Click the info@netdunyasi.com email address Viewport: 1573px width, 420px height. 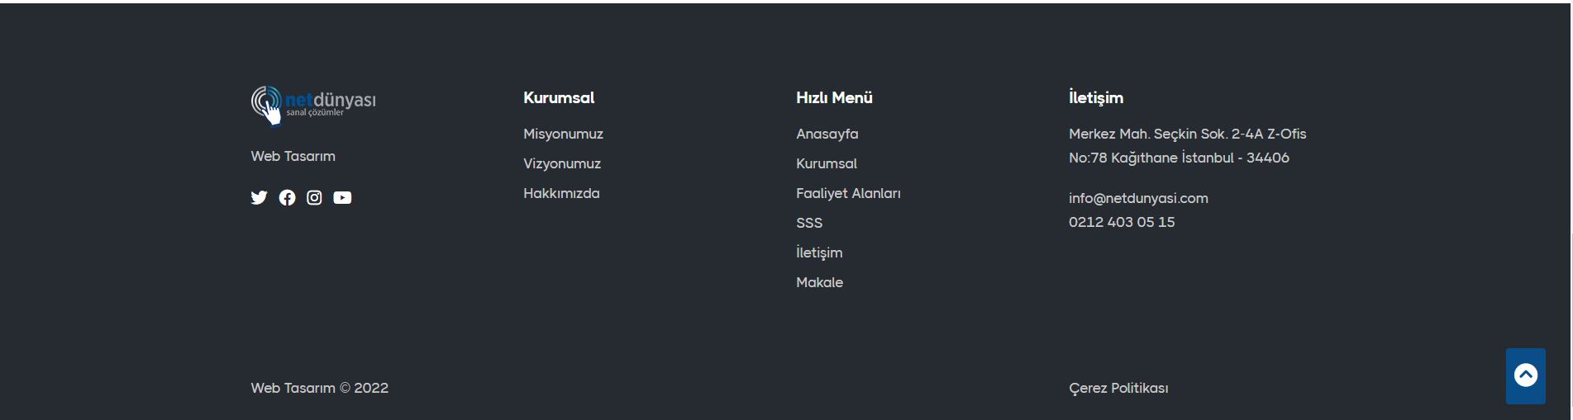click(1138, 198)
